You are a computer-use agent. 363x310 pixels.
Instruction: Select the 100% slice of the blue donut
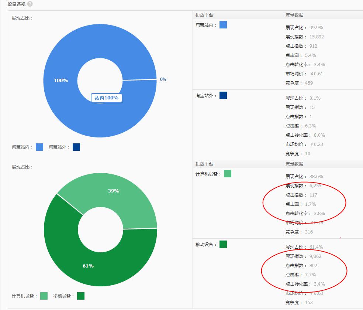click(61, 80)
